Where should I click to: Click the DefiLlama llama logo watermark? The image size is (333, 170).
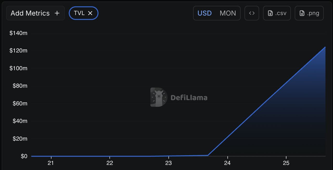click(x=159, y=97)
